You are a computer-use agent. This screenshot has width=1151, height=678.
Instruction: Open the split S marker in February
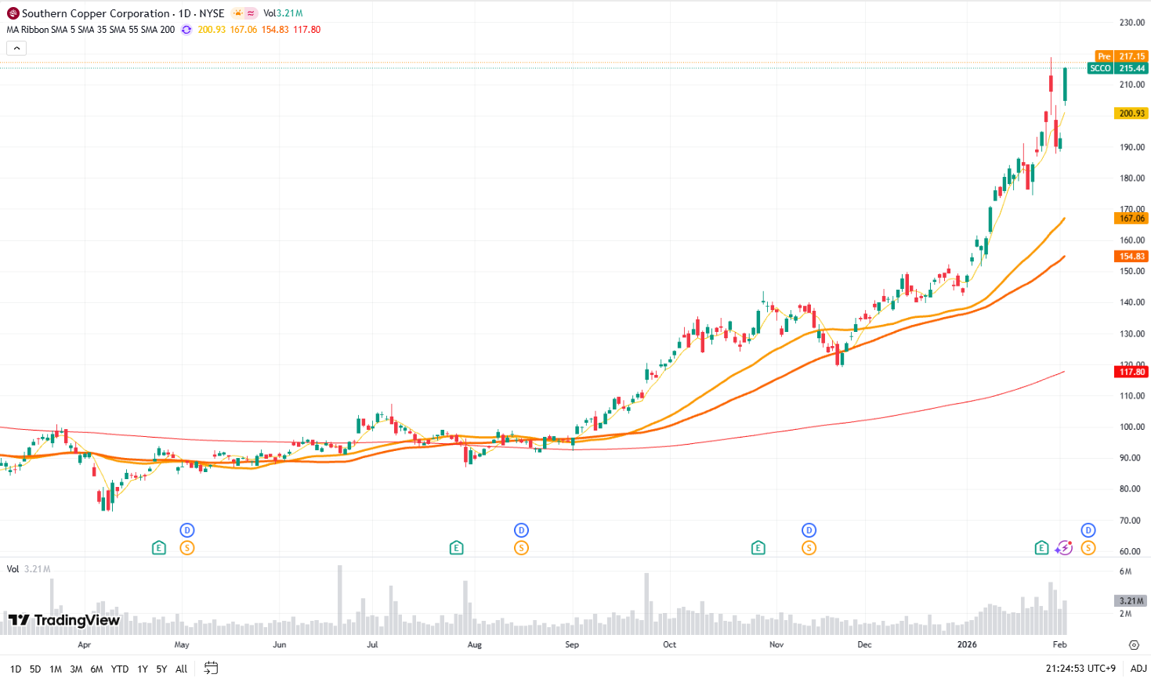pos(1088,548)
